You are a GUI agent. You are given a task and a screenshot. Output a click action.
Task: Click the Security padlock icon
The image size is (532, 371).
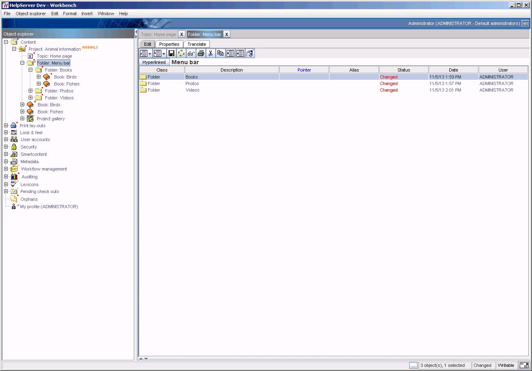(14, 147)
